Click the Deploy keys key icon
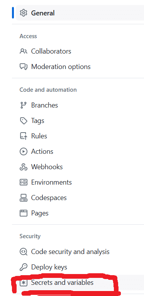This screenshot has width=144, height=296. point(24,267)
